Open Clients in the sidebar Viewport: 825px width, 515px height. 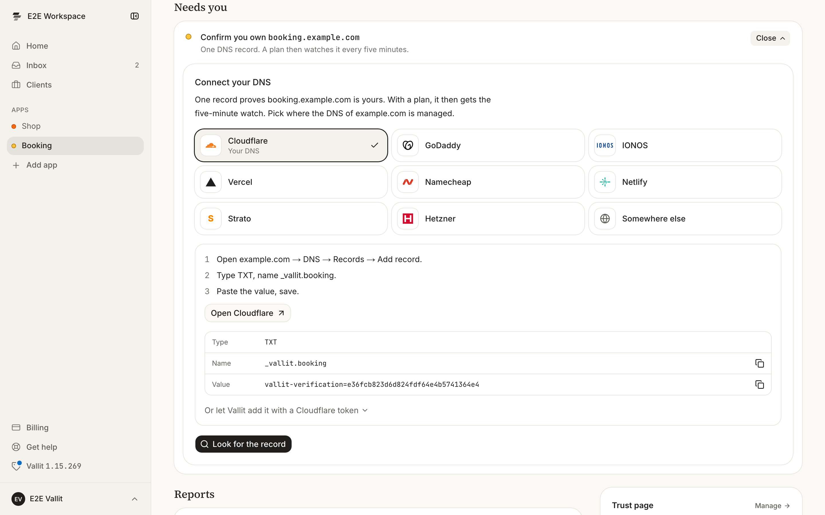[75, 84]
